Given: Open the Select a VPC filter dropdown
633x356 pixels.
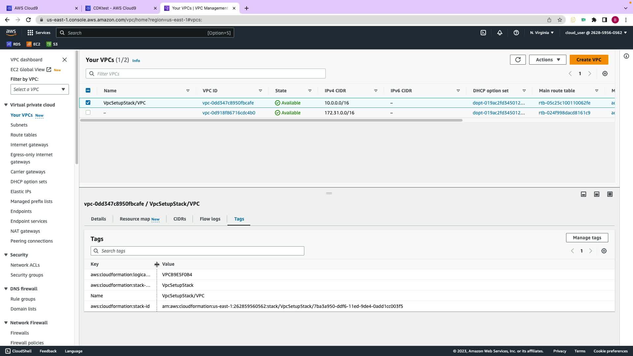Looking at the screenshot, I should point(40,89).
